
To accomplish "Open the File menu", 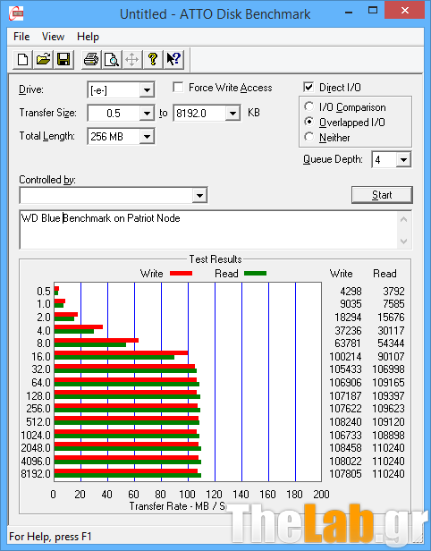I will click(x=21, y=37).
